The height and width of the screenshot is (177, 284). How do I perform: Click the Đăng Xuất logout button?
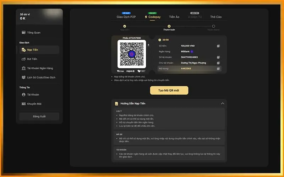pos(39,116)
